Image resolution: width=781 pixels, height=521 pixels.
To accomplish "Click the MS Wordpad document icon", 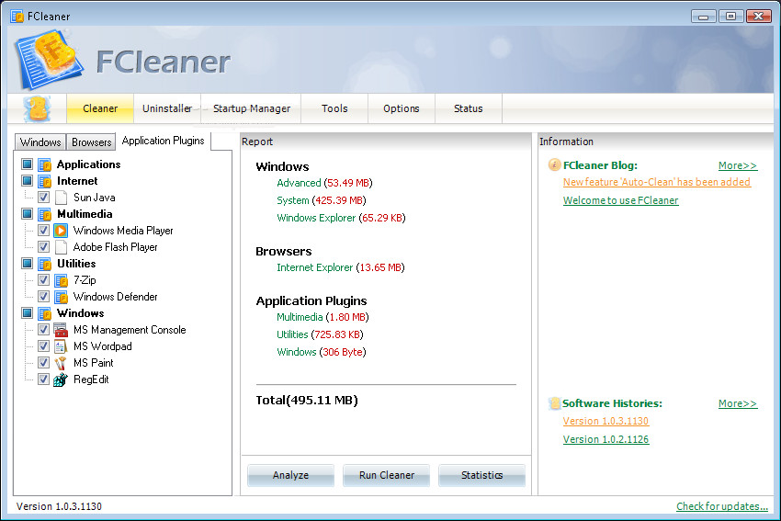I will (61, 346).
